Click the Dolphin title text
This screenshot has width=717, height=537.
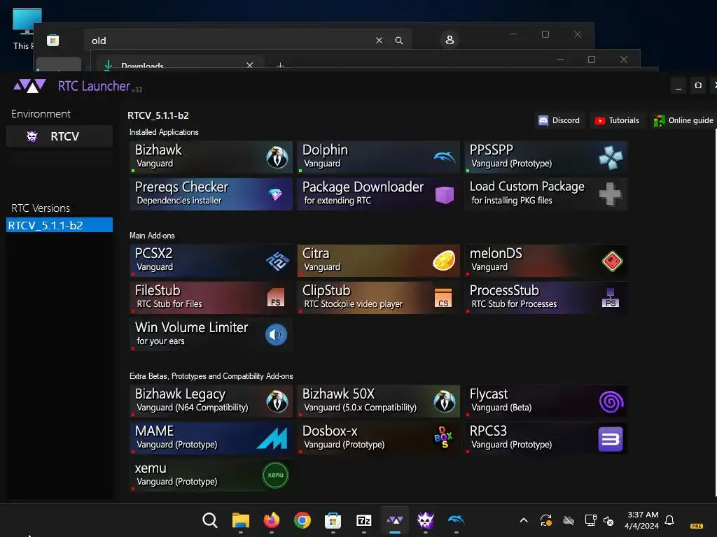point(325,150)
